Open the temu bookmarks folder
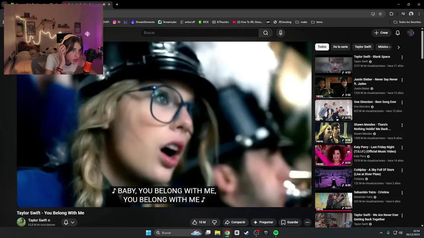The image size is (424, 238). click(x=317, y=22)
